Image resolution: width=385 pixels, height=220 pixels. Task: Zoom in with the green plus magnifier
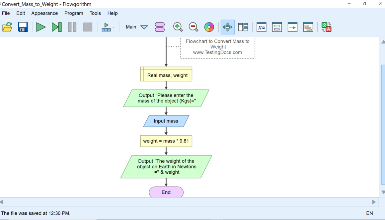[178, 27]
